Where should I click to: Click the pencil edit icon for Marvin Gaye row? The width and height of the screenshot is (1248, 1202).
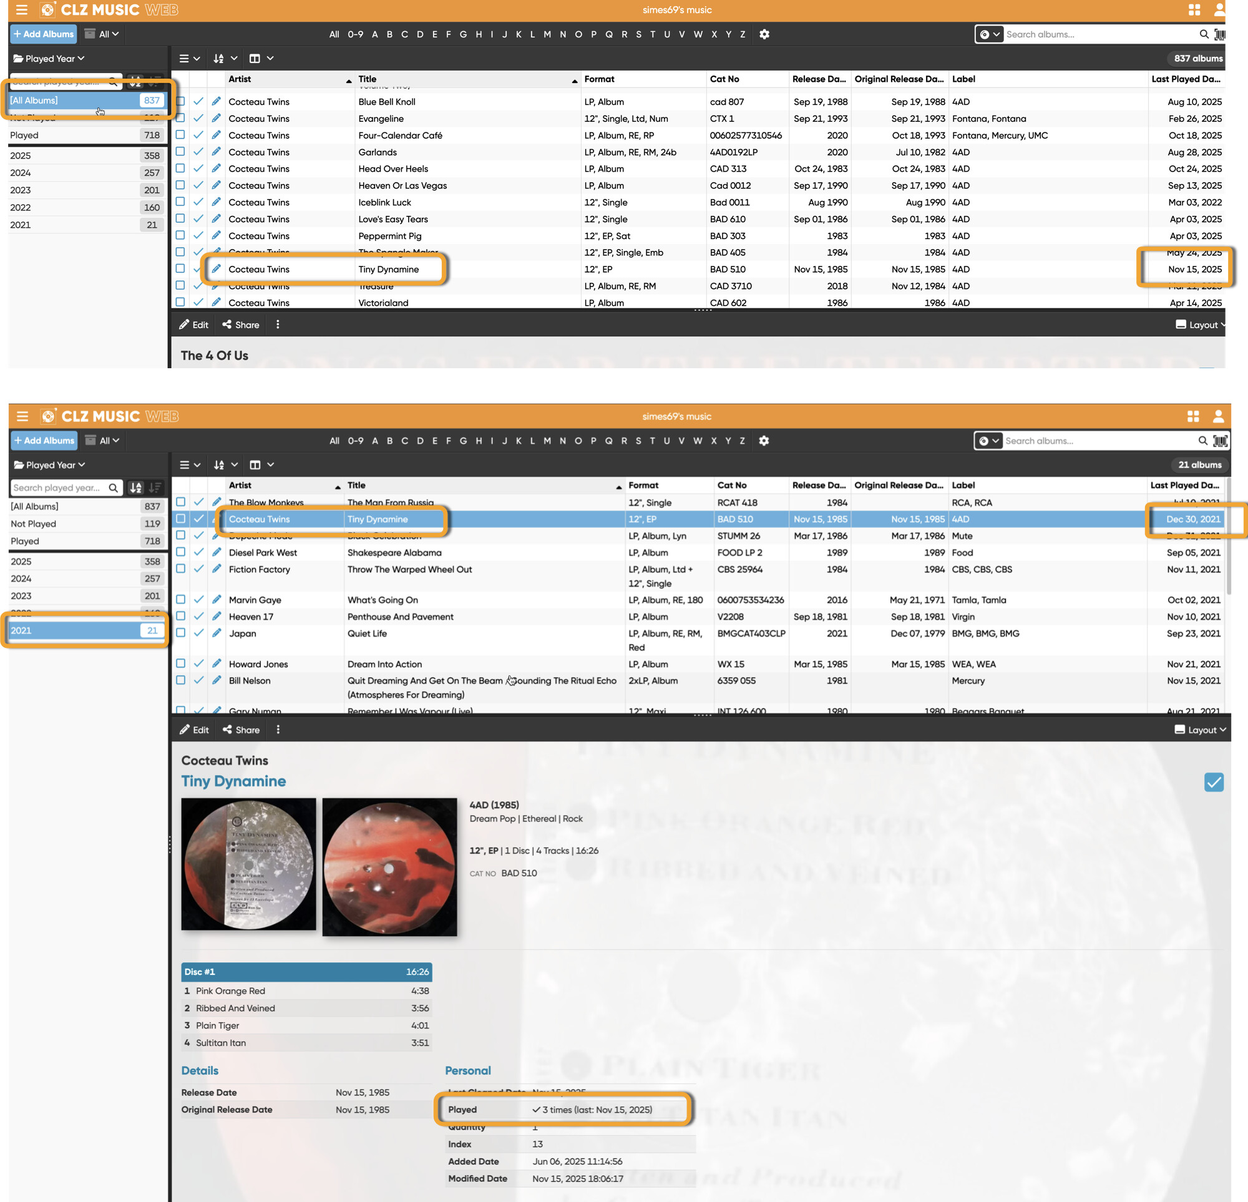[x=217, y=599]
